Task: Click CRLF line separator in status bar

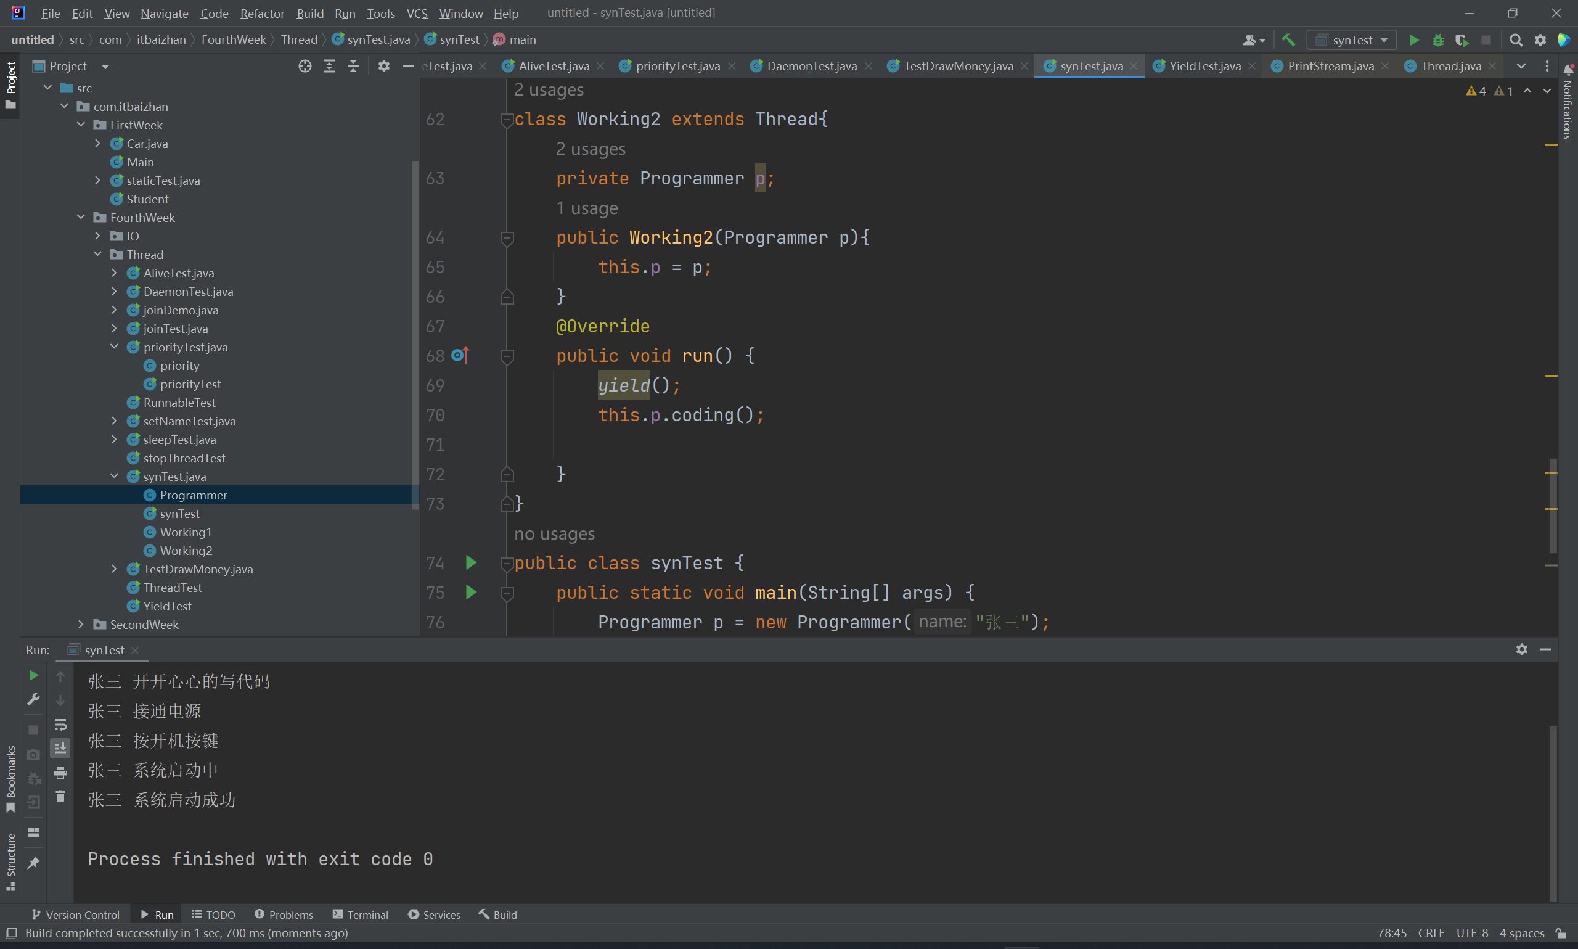Action: (x=1430, y=933)
